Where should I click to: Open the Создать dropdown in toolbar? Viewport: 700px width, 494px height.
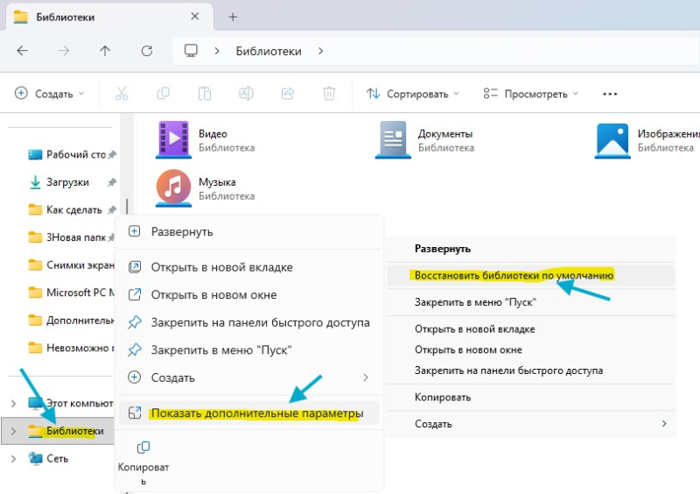pos(50,94)
